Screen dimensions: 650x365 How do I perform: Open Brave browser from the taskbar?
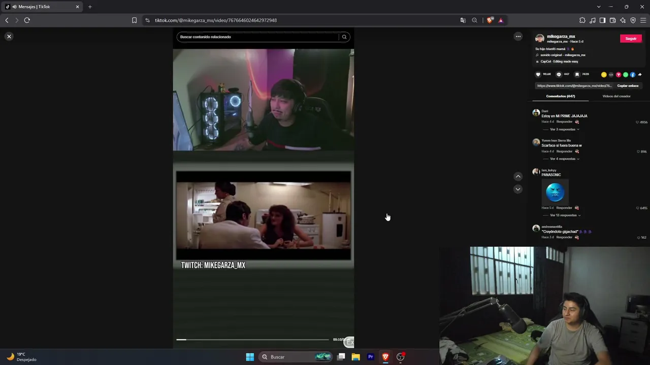pos(385,357)
